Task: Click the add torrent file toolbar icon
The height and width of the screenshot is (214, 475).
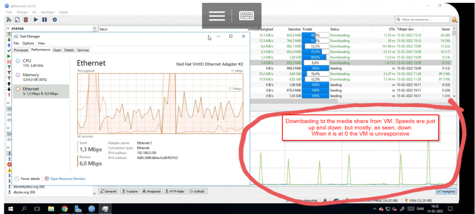Action: tap(18, 19)
